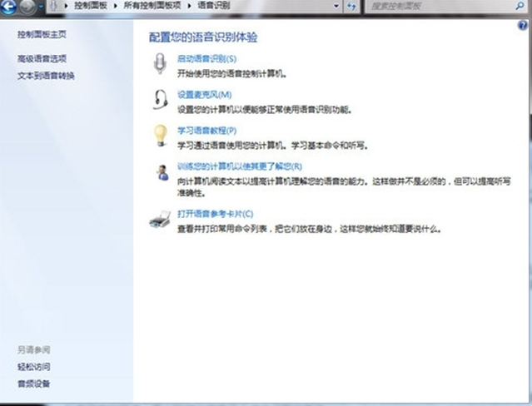Image resolution: width=532 pixels, height=406 pixels.
Task: Select the 学习语音教程(P) link
Action: point(206,131)
